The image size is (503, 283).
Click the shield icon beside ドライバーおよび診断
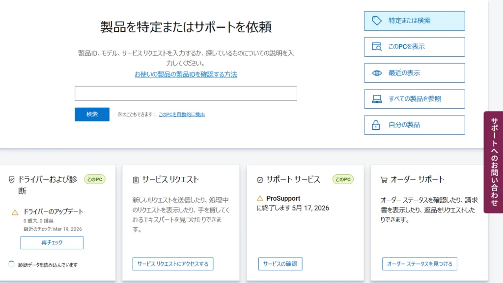tap(12, 180)
